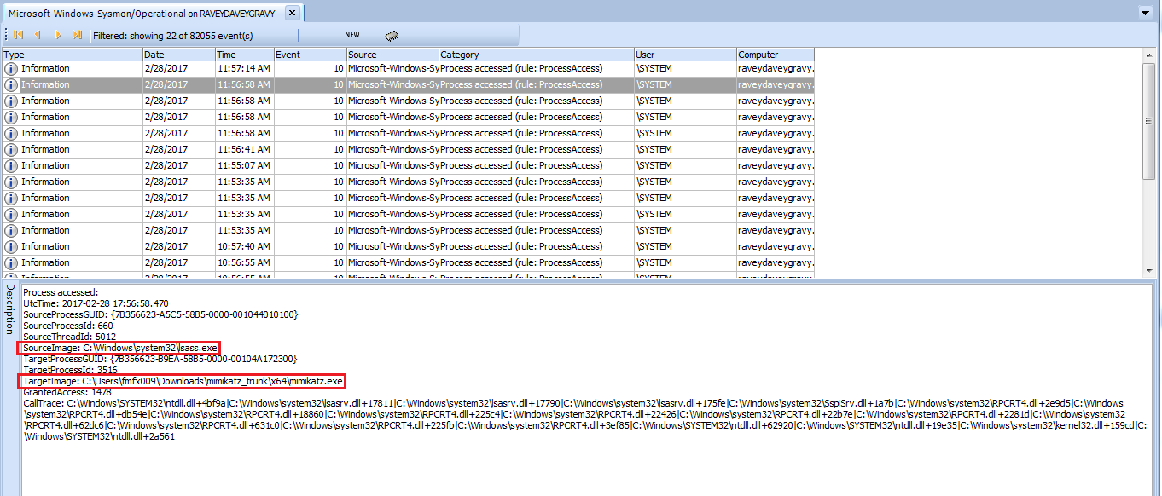Sort events by the Time column
Image resolution: width=1162 pixels, height=496 pixels.
point(244,55)
